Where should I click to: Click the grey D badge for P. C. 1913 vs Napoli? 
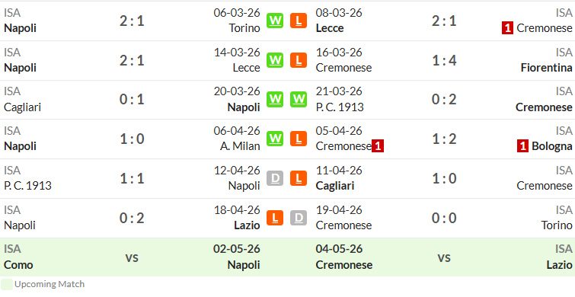point(275,178)
